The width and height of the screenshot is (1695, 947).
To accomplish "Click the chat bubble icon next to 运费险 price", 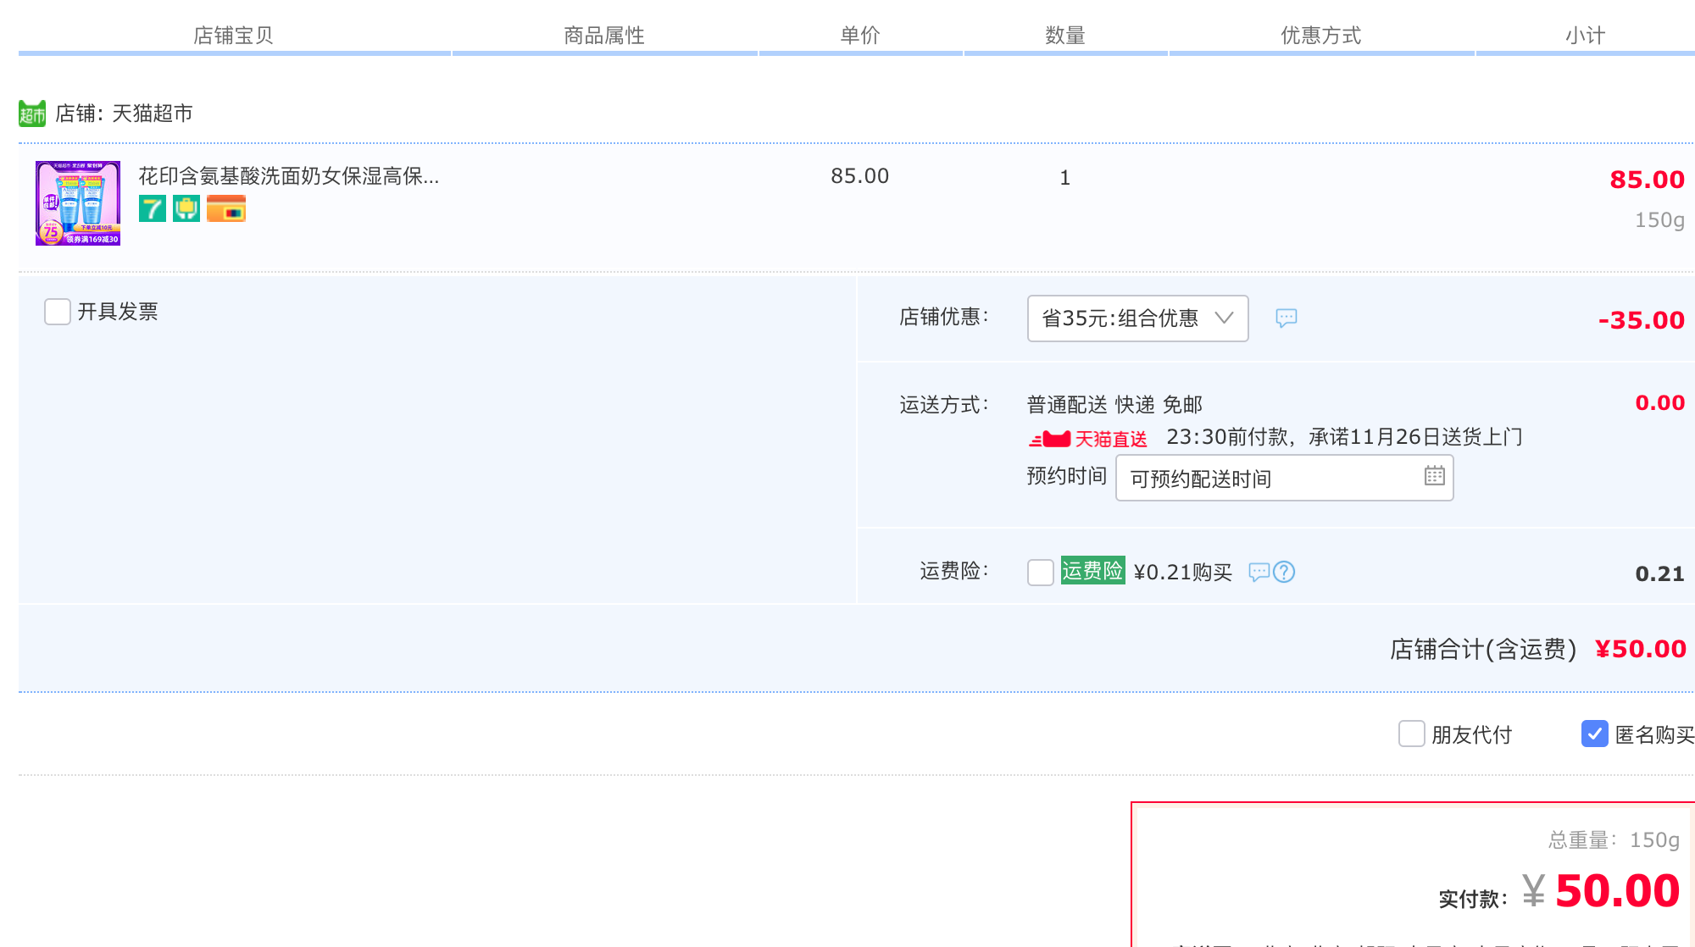I will [1259, 573].
